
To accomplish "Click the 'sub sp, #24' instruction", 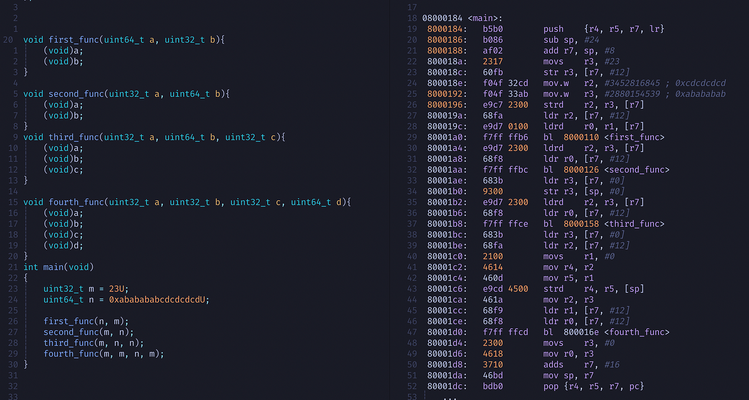I will pos(571,40).
